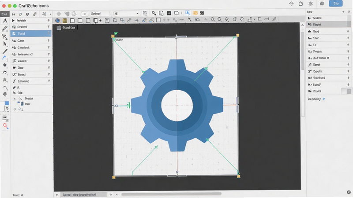Click the blue highlighted icon in top toolbar
The image size is (353, 198).
coord(187,13)
